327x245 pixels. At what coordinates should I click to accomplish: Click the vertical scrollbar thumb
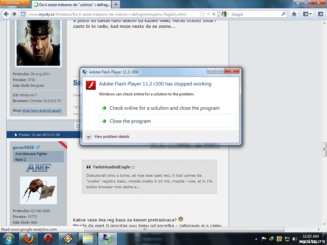point(324,149)
